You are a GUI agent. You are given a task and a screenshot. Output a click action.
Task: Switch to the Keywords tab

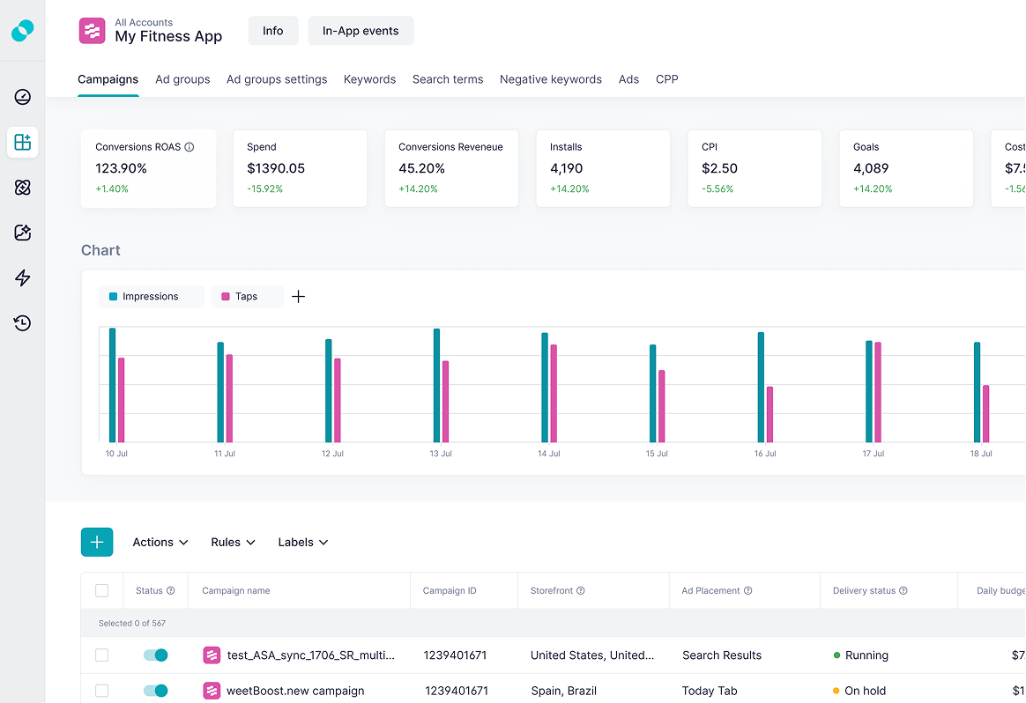point(369,79)
